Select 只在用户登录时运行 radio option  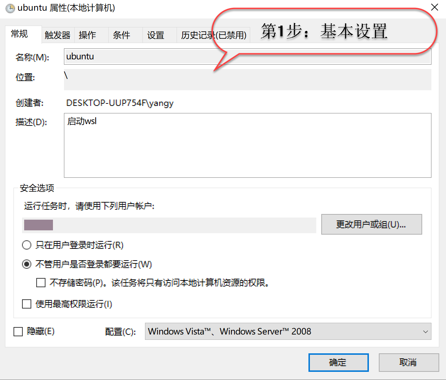click(27, 245)
